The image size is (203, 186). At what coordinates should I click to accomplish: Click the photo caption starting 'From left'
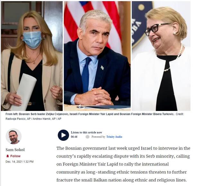pyautogui.click(x=90, y=114)
